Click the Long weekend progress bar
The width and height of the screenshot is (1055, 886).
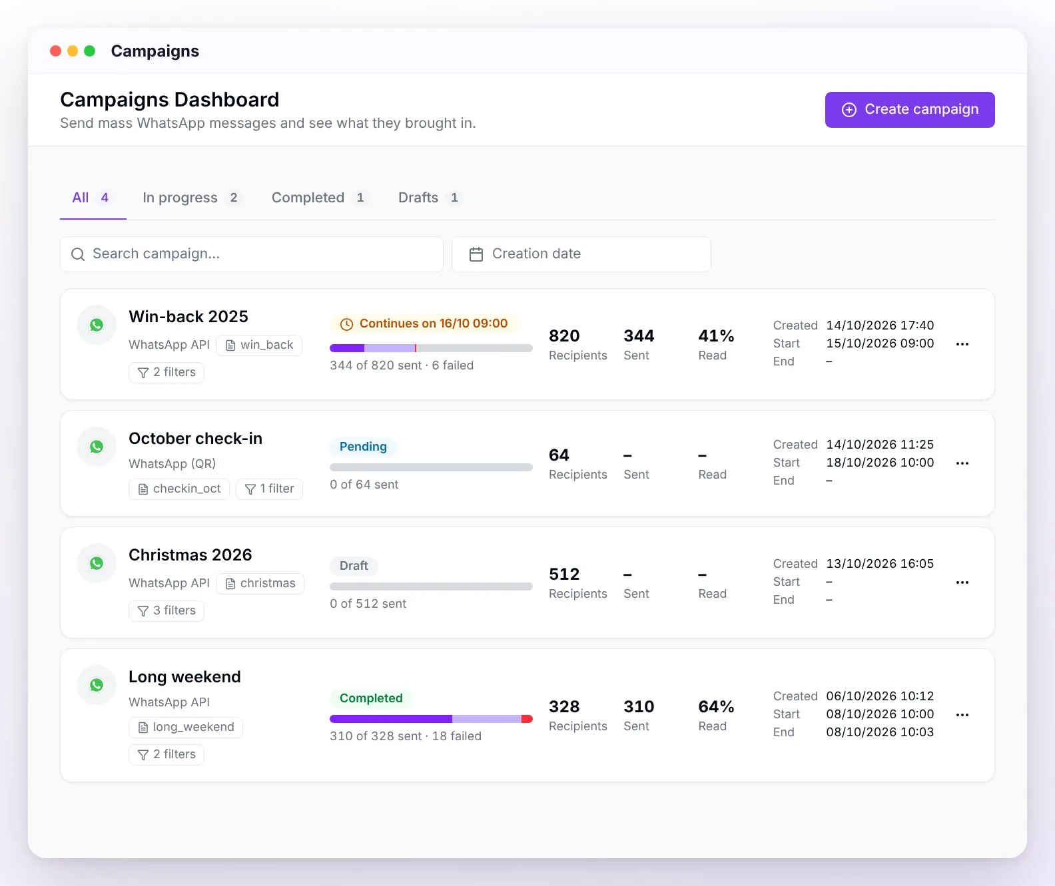pyautogui.click(x=431, y=719)
